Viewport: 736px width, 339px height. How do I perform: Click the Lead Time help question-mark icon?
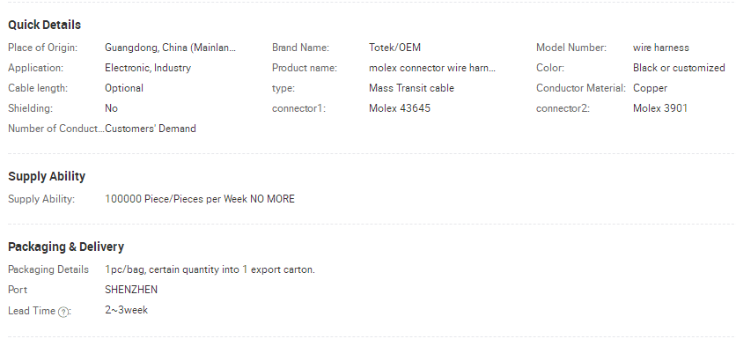tap(63, 313)
